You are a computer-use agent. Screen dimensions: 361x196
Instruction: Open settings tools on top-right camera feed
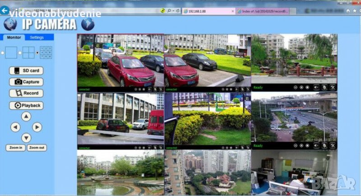[333, 87]
